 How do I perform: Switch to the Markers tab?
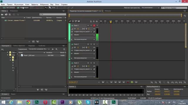pyautogui.click(x=31, y=46)
